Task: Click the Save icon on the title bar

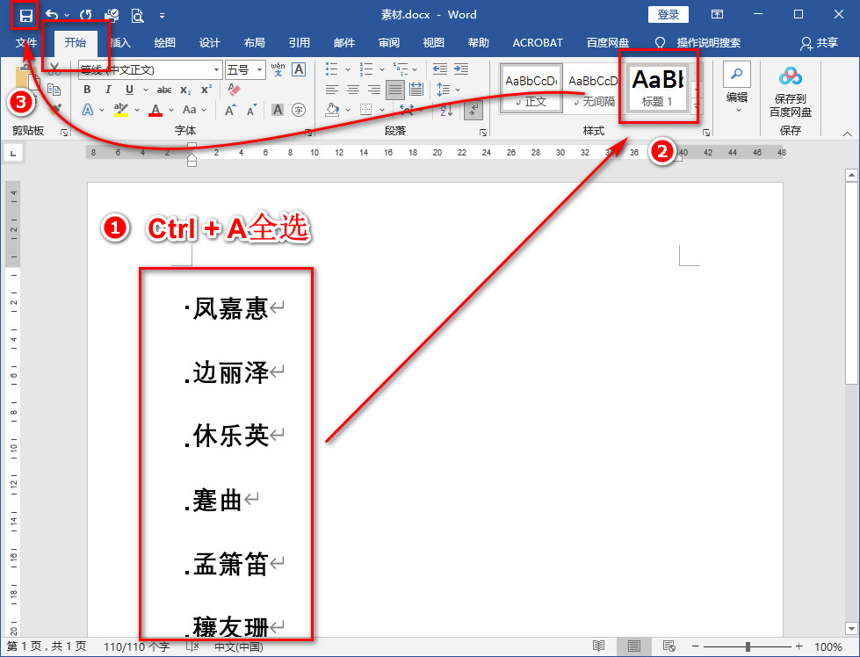Action: coord(25,15)
